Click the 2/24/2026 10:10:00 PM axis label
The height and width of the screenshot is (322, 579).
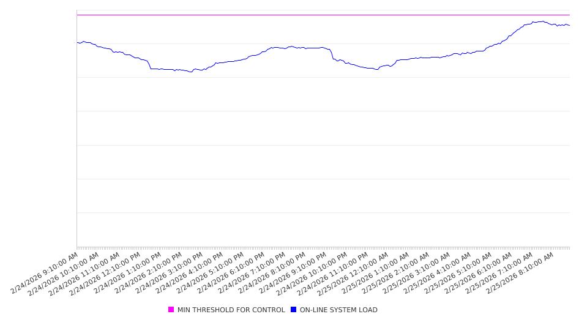point(313,274)
